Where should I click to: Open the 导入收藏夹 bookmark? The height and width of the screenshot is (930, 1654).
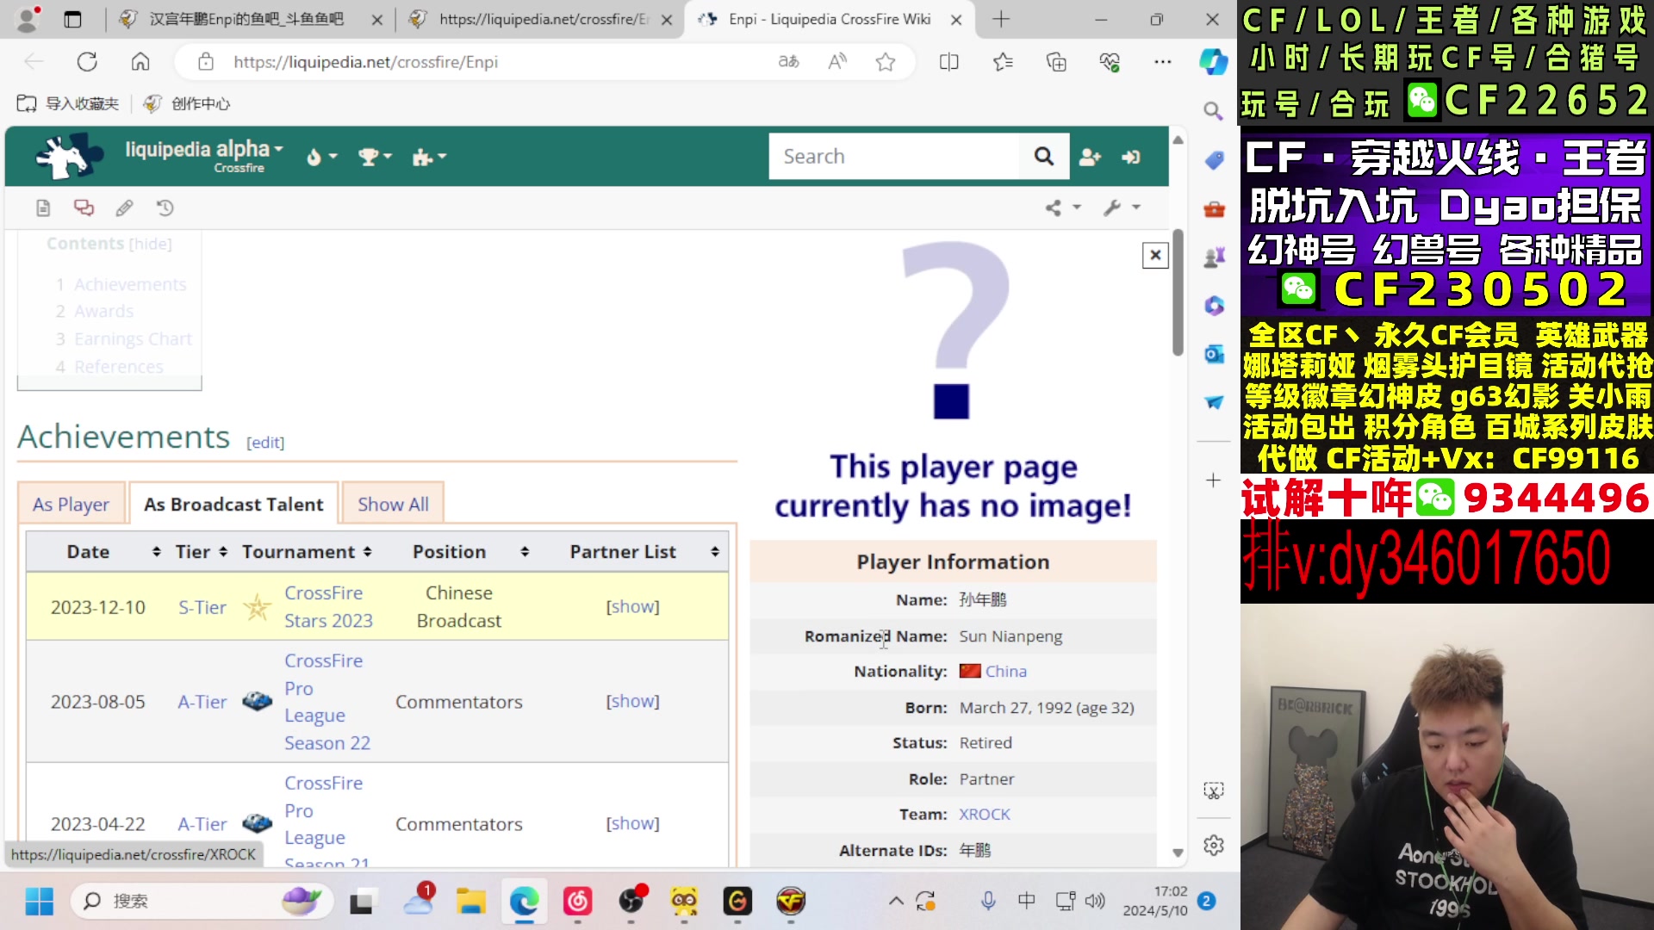68,103
